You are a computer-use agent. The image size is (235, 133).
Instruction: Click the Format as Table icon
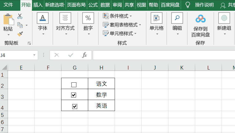pyautogui.click(x=106, y=25)
